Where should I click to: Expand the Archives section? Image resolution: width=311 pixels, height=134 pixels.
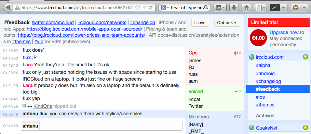click(265, 116)
